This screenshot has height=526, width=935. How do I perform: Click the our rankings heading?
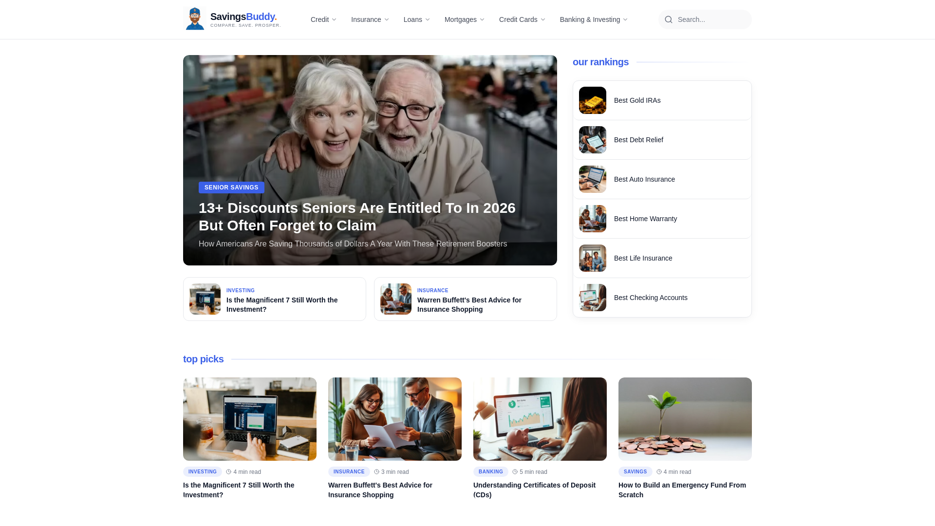coord(600,62)
